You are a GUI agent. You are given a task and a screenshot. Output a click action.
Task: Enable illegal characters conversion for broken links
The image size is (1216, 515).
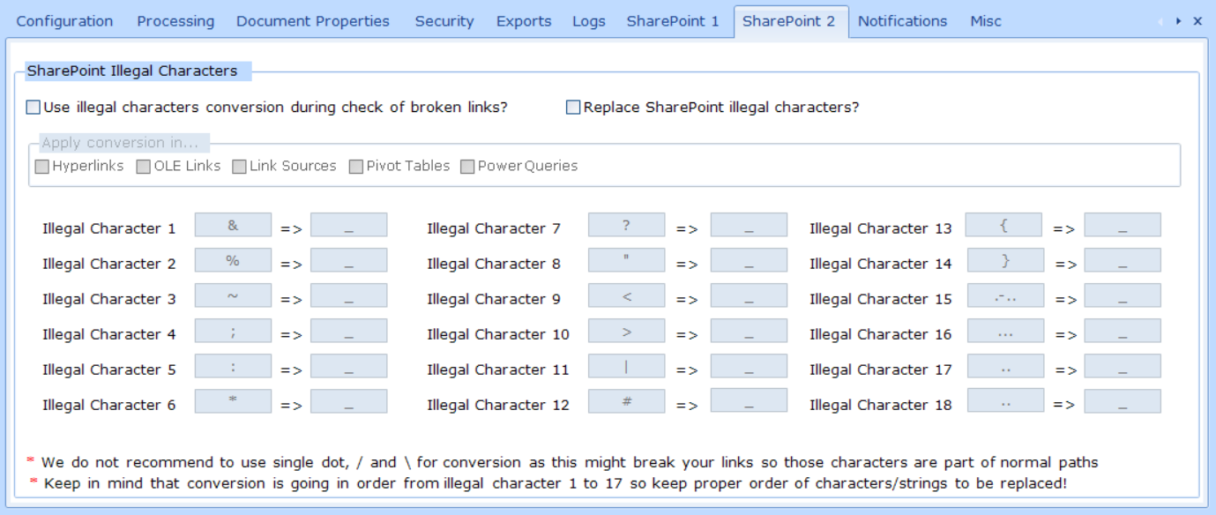coord(34,108)
